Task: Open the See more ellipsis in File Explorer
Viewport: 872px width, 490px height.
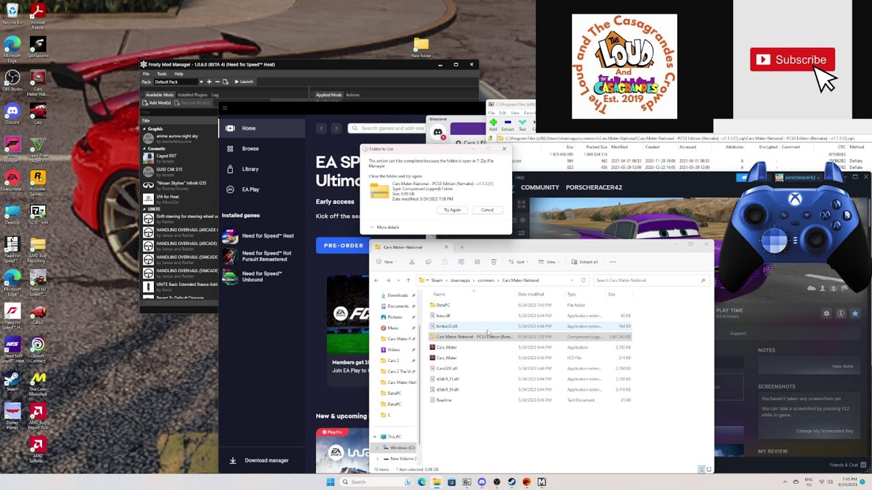Action: click(x=612, y=262)
